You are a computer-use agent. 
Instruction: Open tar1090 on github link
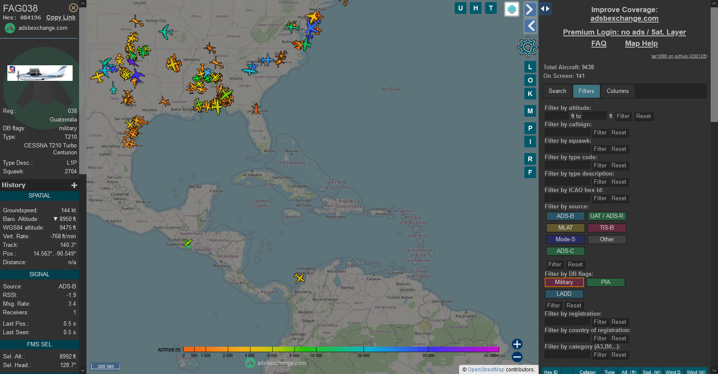(x=679, y=56)
